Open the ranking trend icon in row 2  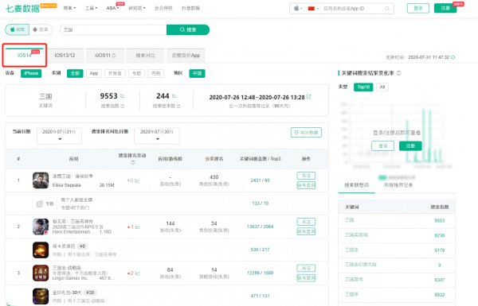[x=138, y=227]
